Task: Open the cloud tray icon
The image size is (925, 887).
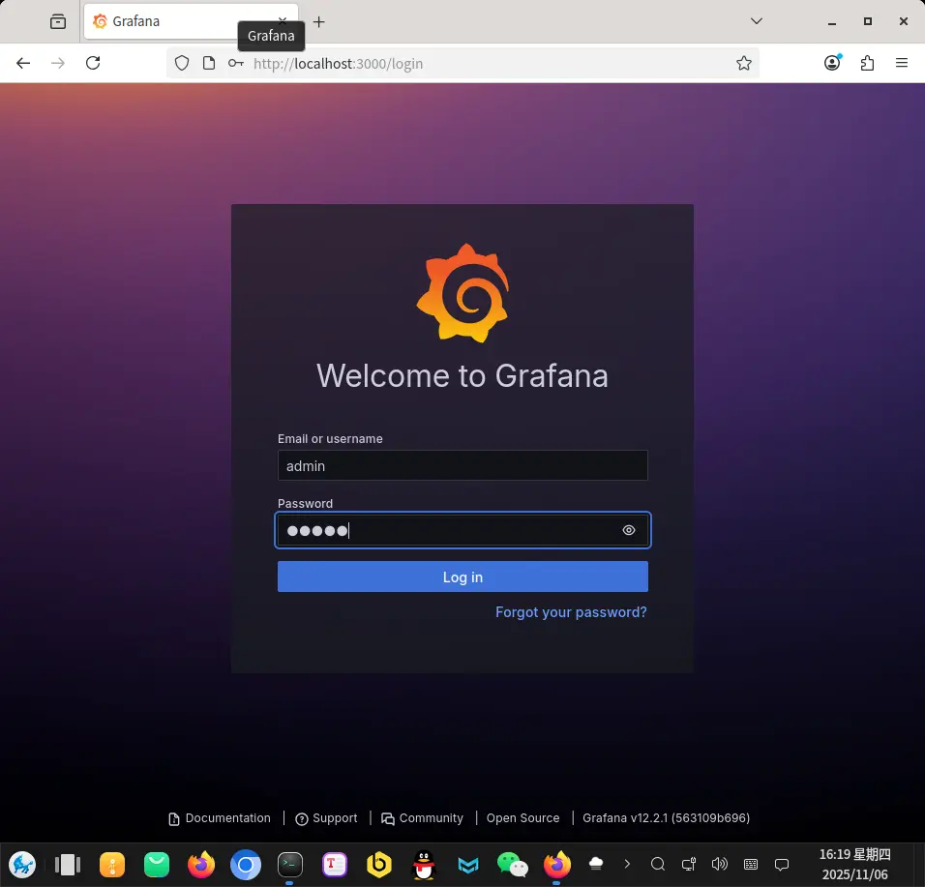Action: [x=596, y=864]
